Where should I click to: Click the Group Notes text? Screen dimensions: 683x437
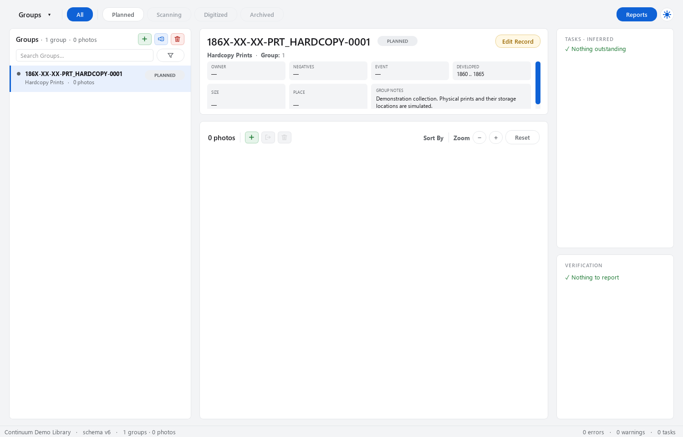click(x=446, y=102)
